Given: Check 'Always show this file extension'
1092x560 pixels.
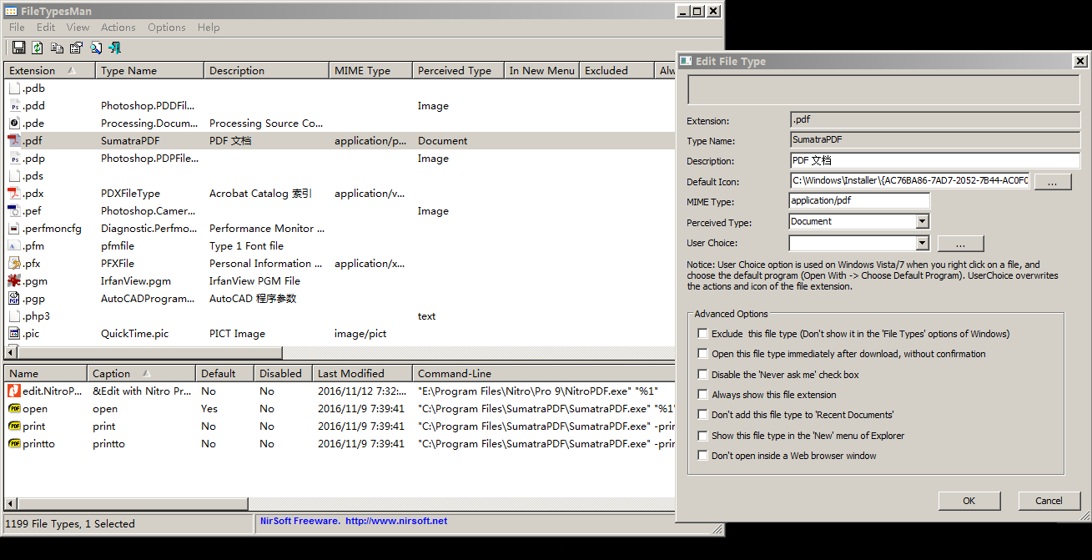Looking at the screenshot, I should point(703,395).
